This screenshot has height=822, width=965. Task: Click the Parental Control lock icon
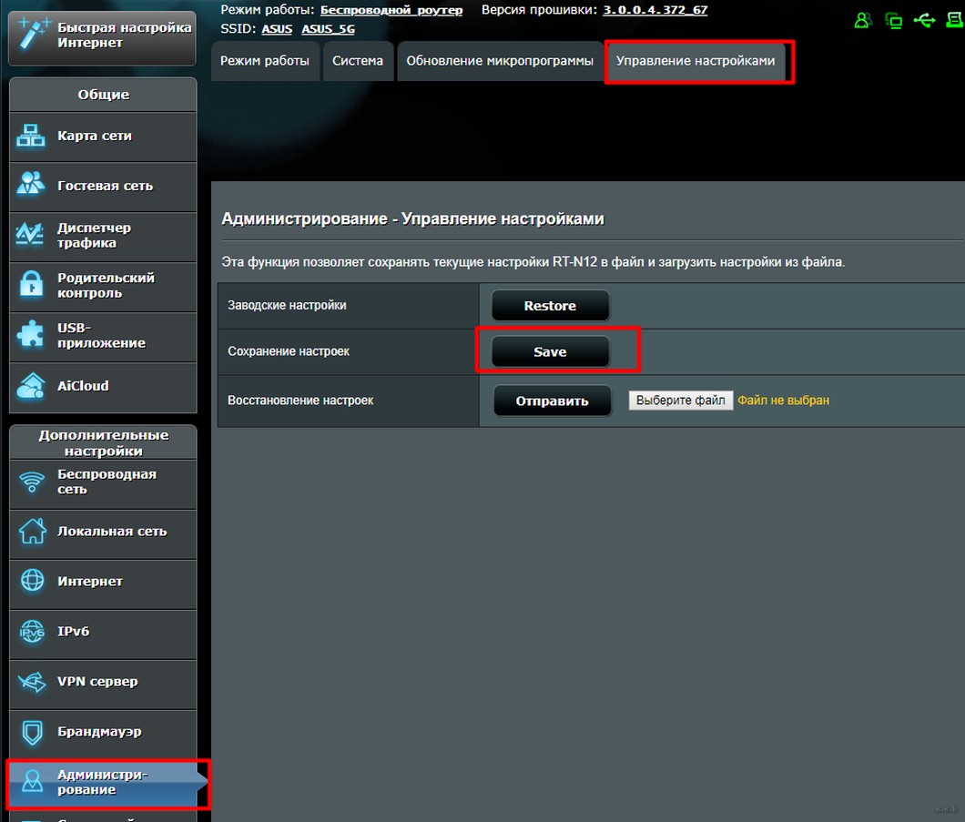point(31,284)
